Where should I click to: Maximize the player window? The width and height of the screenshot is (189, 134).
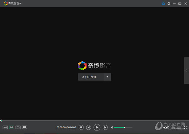point(180,3)
